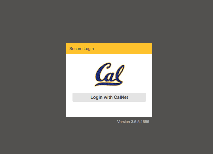Click the underline swoosh beneath Cal logo

click(x=109, y=84)
